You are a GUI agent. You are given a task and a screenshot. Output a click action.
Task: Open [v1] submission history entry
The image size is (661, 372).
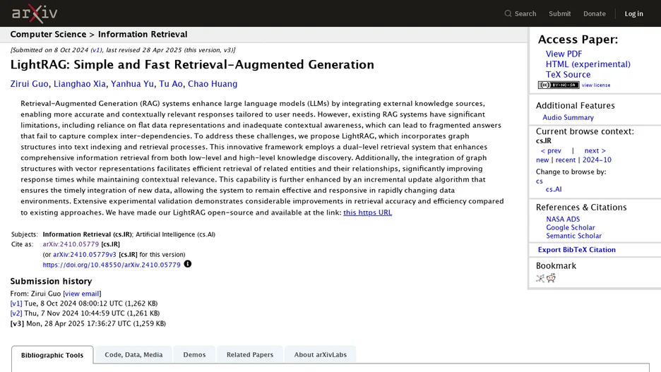16,304
